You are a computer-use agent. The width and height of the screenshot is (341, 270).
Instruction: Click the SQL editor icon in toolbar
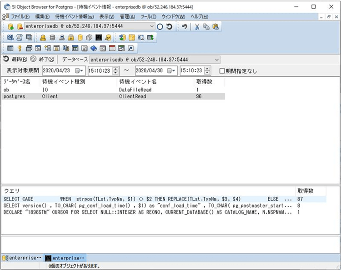point(10,38)
